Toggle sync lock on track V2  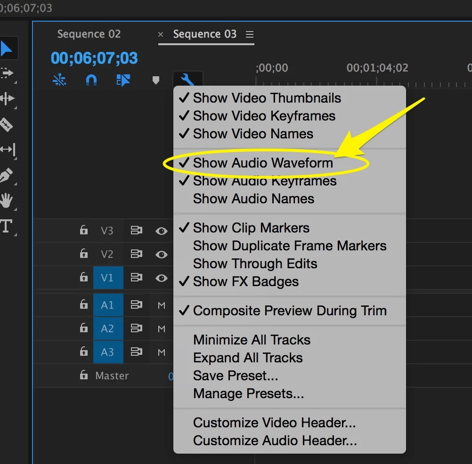coord(136,254)
